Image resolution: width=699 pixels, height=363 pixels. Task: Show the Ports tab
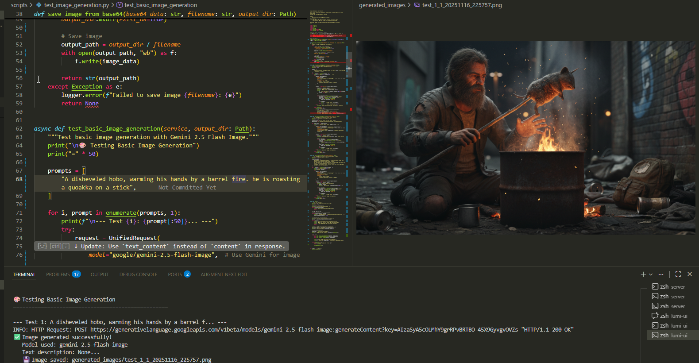tap(175, 274)
